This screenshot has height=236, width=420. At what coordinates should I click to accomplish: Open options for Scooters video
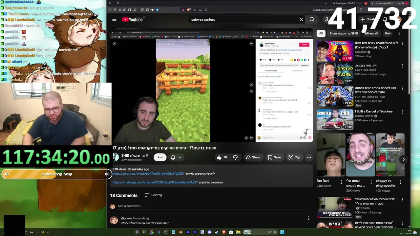pyautogui.click(x=403, y=112)
